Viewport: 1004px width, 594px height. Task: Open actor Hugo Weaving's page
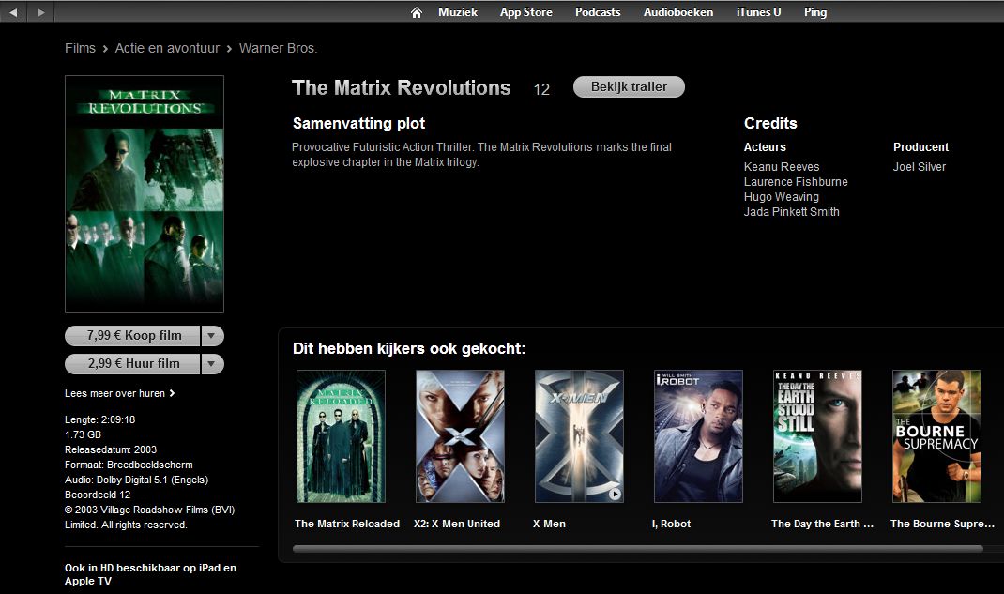click(782, 196)
